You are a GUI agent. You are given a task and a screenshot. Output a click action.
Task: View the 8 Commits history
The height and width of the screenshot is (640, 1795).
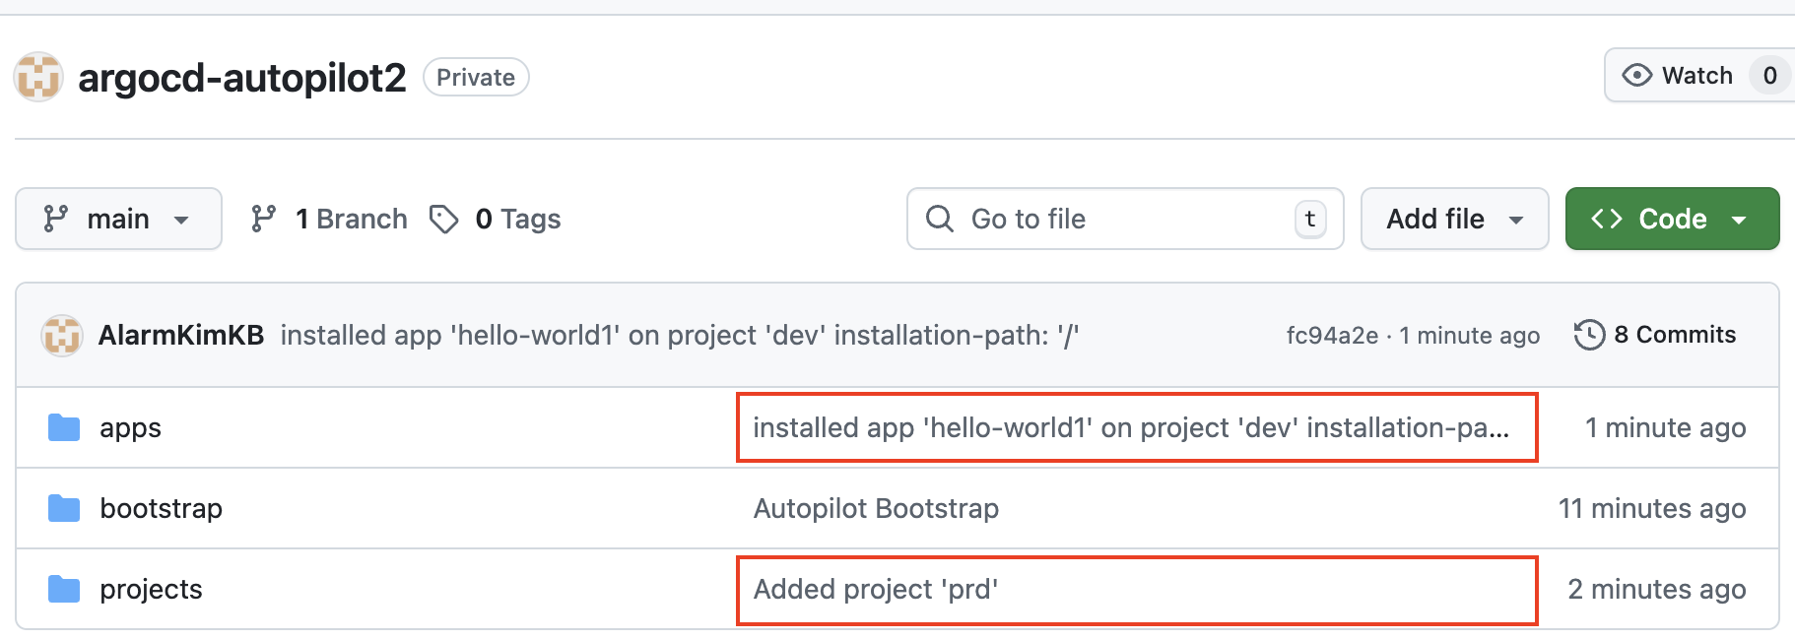click(1674, 335)
